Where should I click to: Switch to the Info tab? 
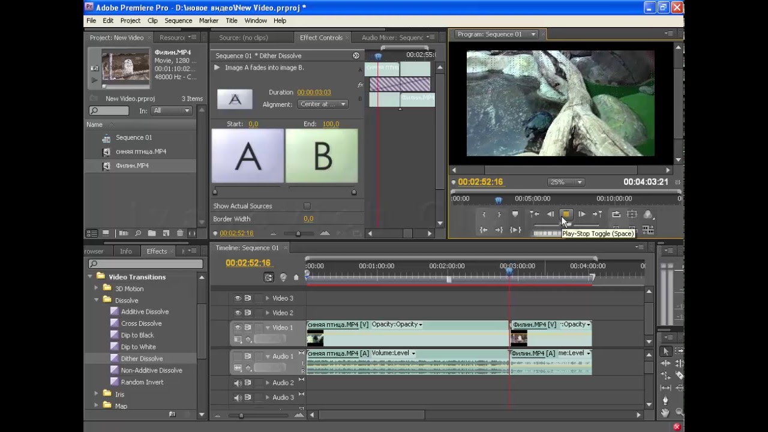click(126, 251)
